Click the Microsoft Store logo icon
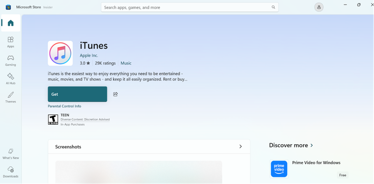374x184 pixels. click(8, 7)
